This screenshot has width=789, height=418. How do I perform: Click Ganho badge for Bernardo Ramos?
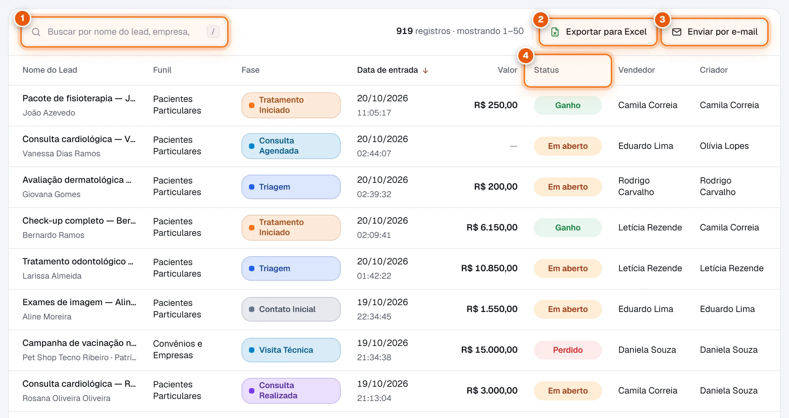click(568, 228)
